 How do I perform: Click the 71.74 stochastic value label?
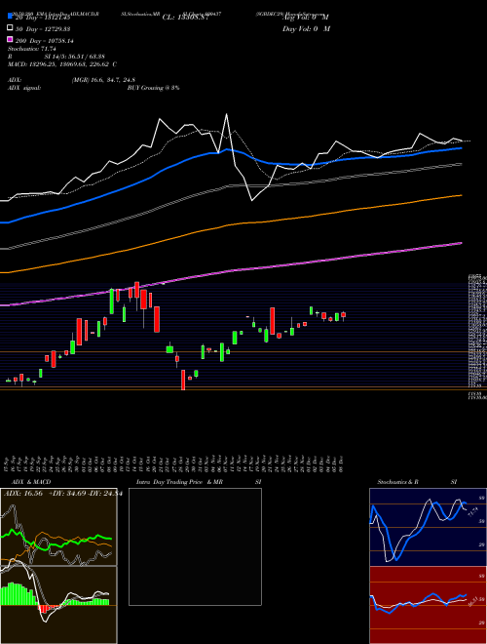472,512
